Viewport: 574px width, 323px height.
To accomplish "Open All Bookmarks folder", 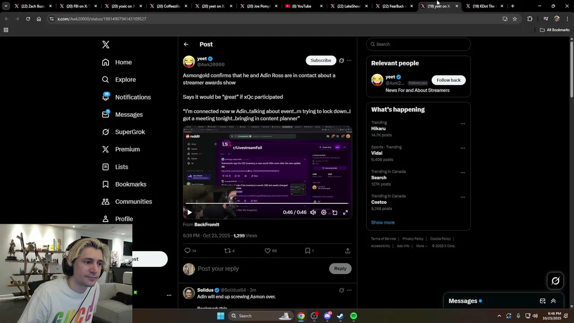I will (555, 30).
